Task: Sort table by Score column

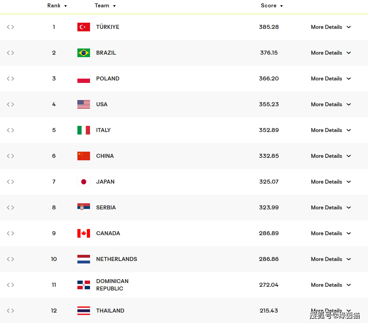Action: pyautogui.click(x=272, y=6)
